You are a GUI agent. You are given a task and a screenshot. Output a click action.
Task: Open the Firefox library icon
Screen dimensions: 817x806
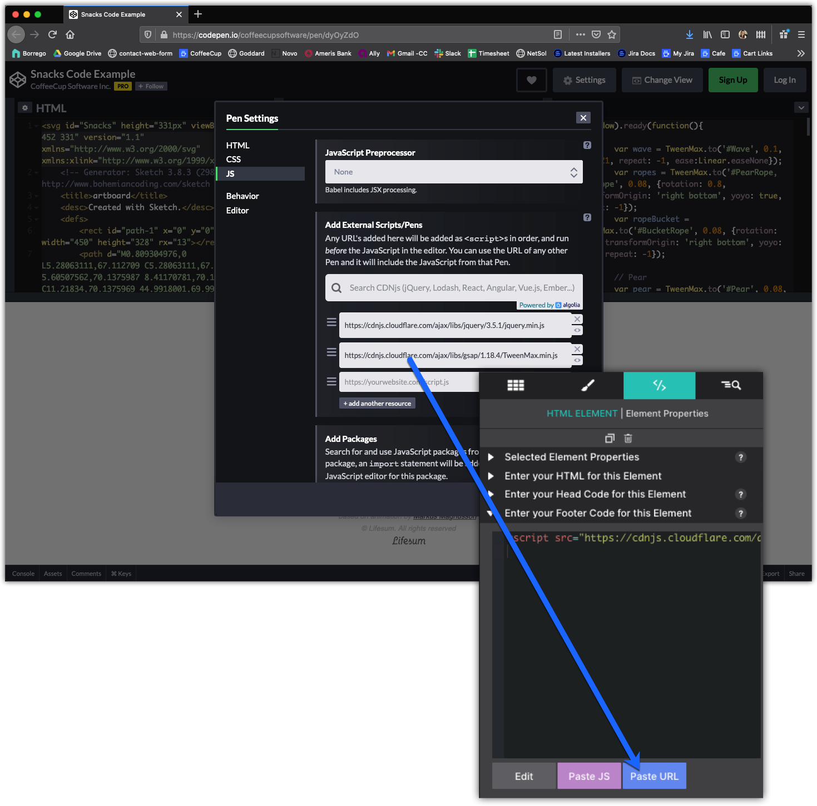(707, 34)
